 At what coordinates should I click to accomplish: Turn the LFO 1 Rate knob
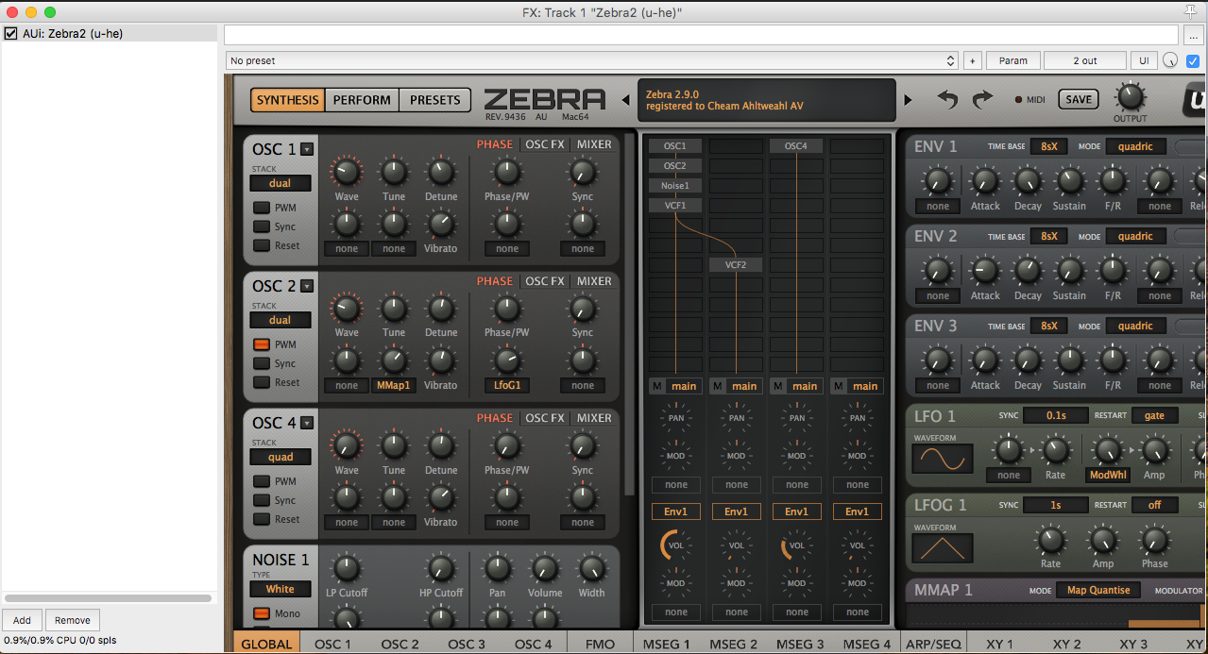pos(1055,451)
